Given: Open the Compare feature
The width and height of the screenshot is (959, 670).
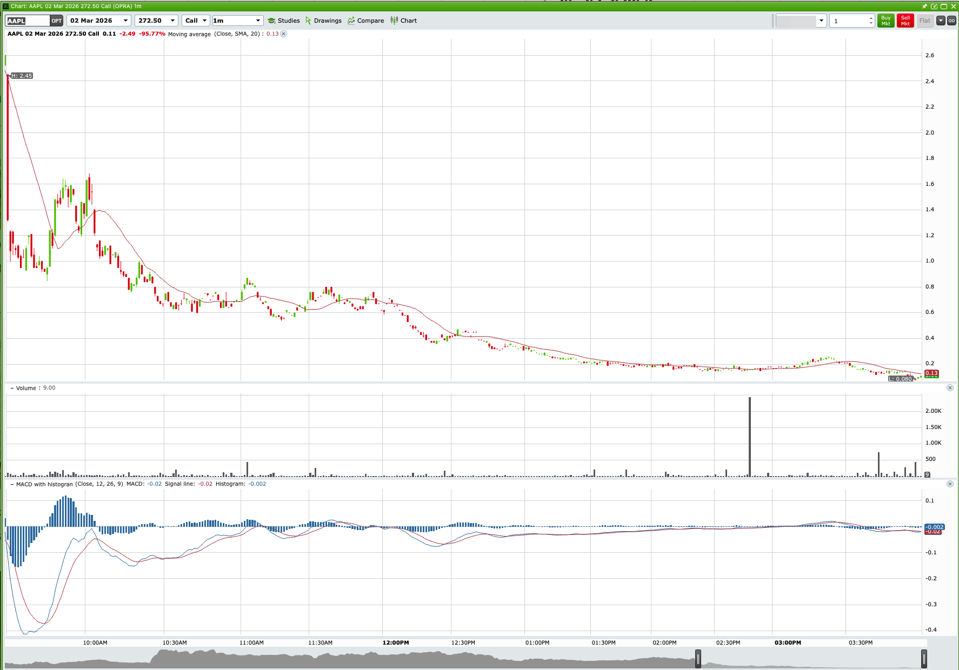Looking at the screenshot, I should [366, 21].
